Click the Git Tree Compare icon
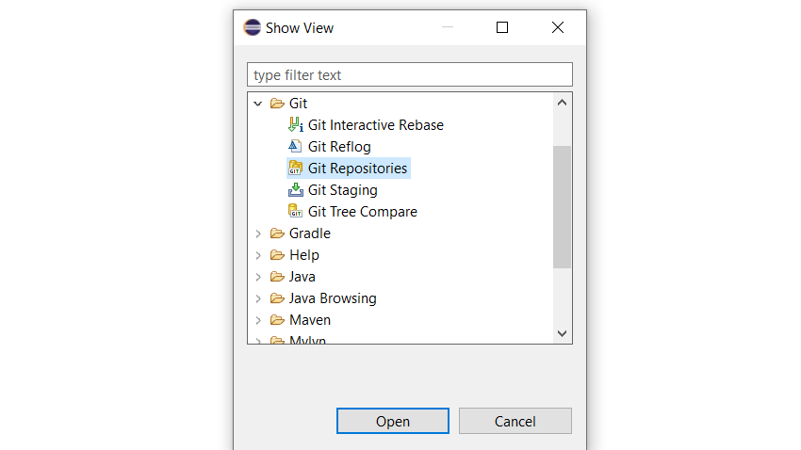The image size is (801, 450). (295, 212)
